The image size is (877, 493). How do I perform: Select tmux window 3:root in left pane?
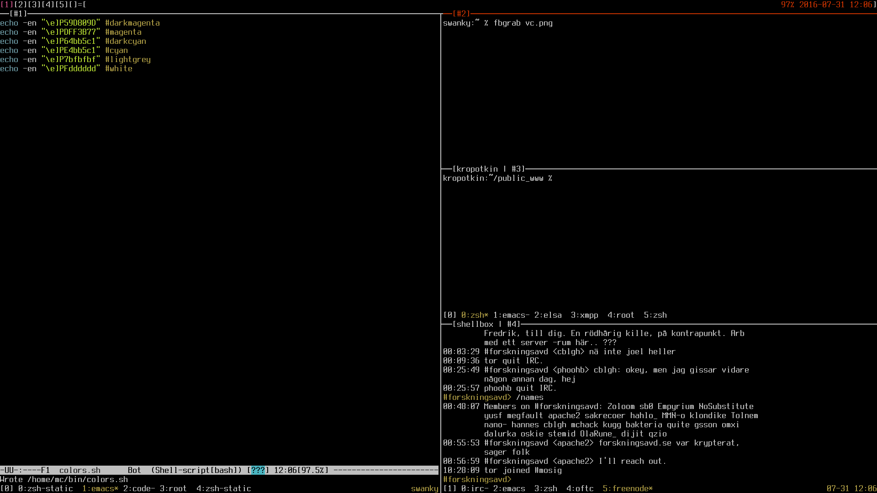pos(173,488)
